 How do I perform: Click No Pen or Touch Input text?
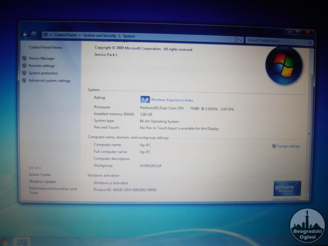pos(179,128)
